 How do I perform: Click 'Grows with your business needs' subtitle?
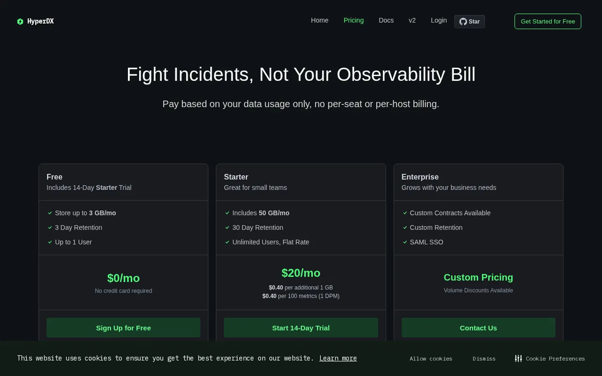click(449, 188)
